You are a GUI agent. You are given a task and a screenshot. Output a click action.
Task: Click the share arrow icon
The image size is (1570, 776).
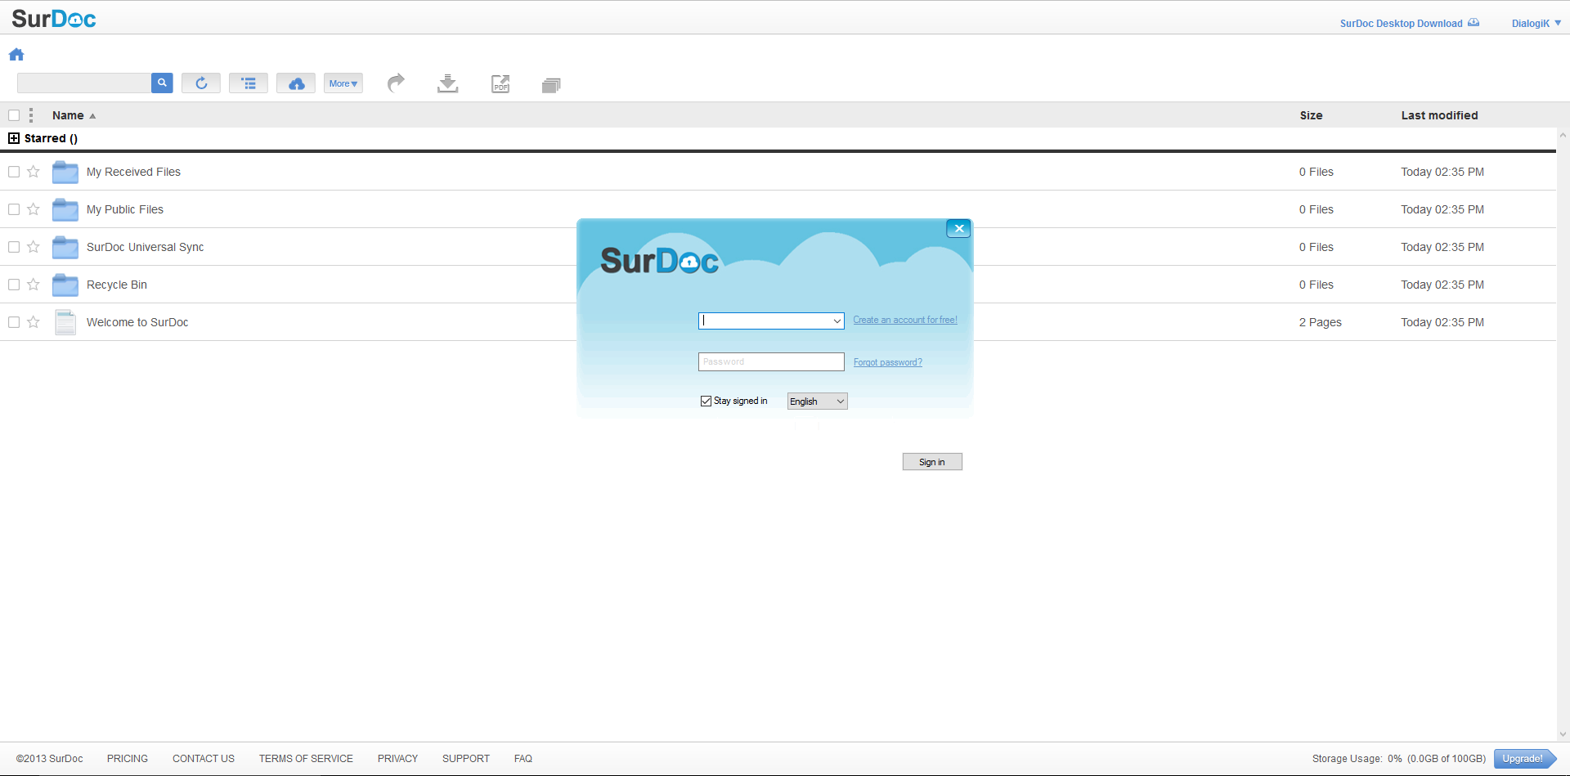pyautogui.click(x=396, y=83)
